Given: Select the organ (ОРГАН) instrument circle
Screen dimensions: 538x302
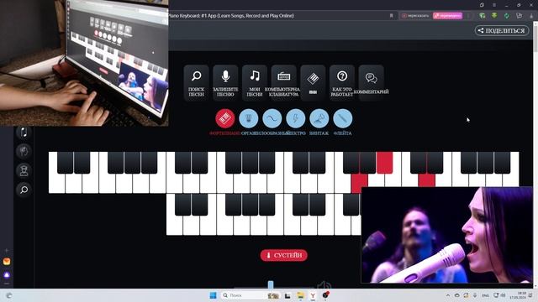Looking at the screenshot, I should point(249,118).
